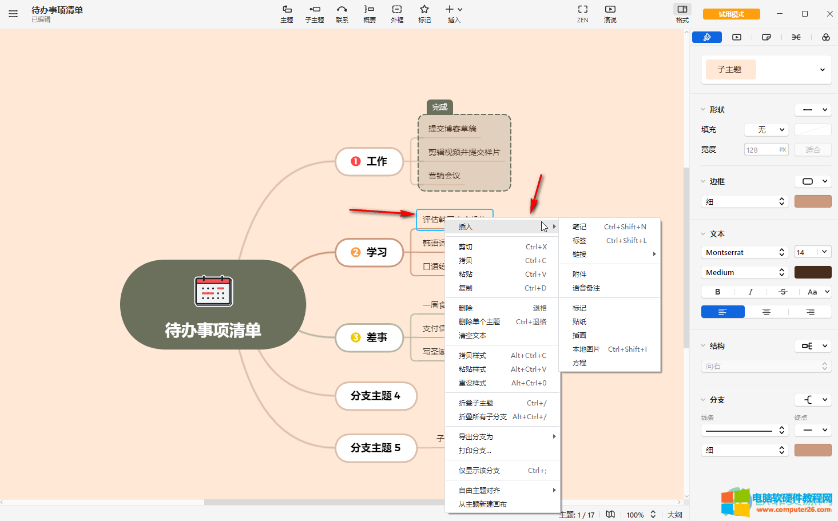Image resolution: width=838 pixels, height=521 pixels.
Task: Choose 笔记 in the insert submenu
Action: pyautogui.click(x=610, y=227)
